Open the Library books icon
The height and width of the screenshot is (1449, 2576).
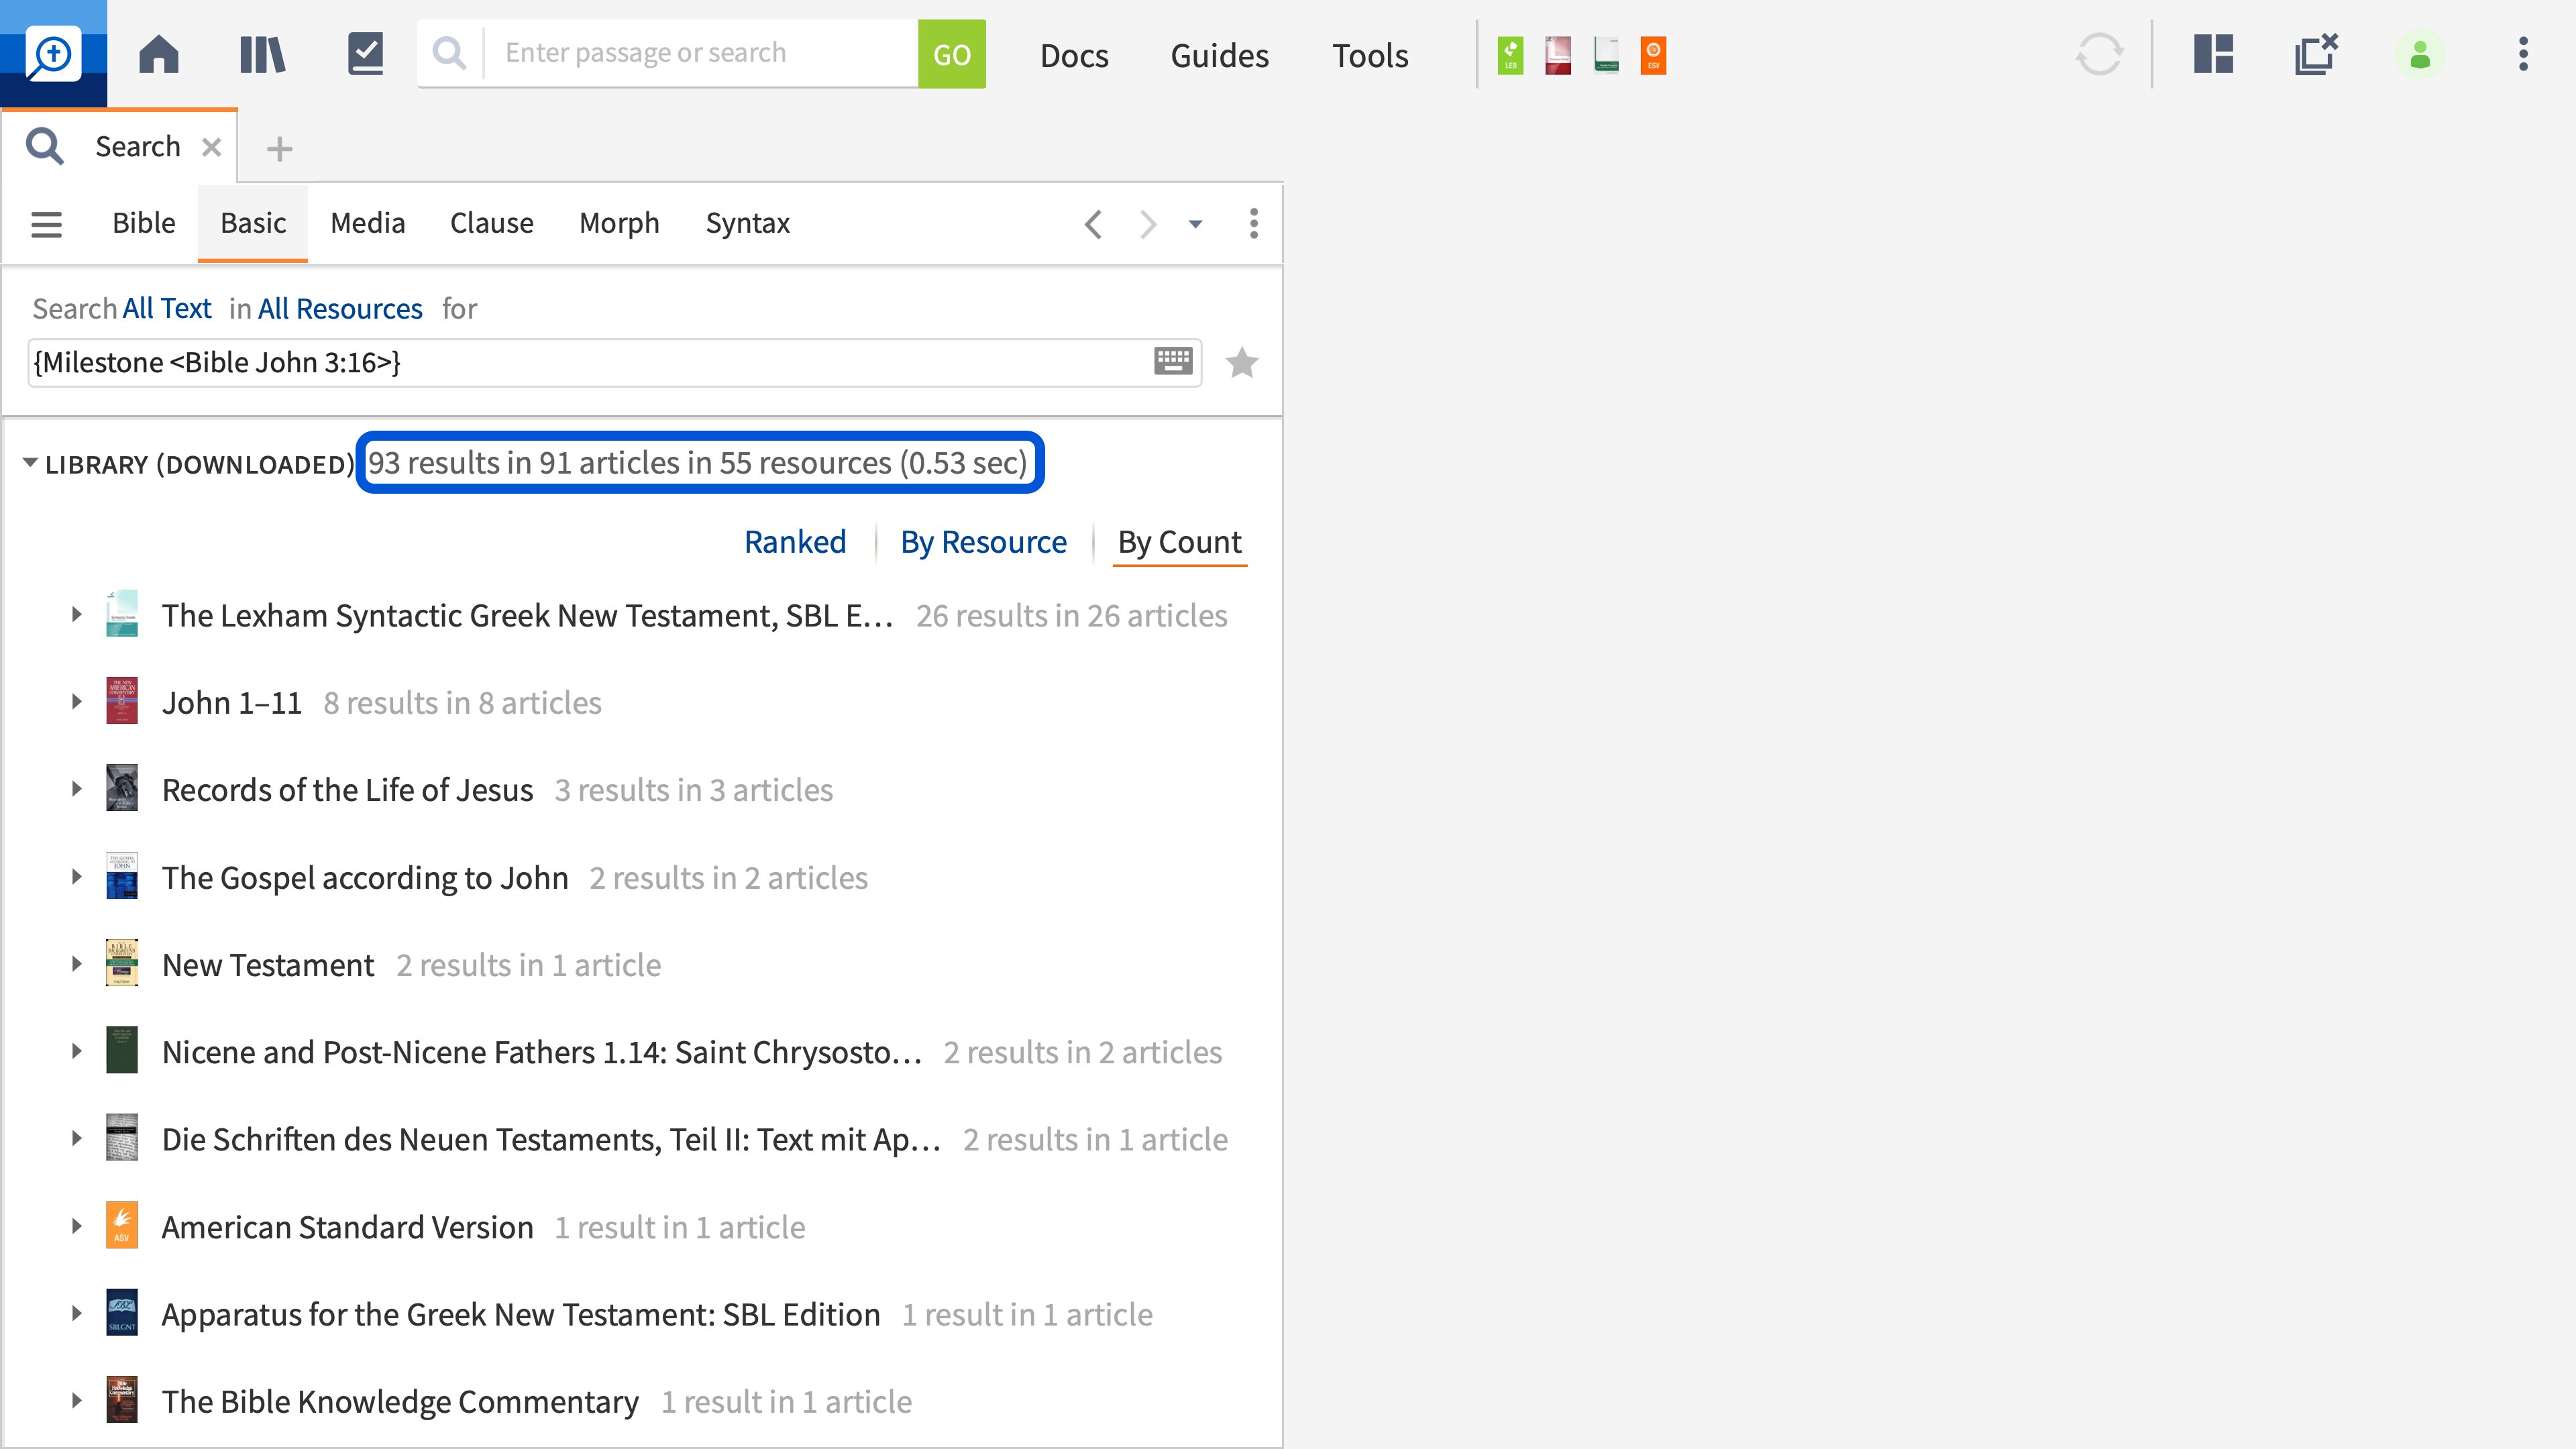pos(263,54)
